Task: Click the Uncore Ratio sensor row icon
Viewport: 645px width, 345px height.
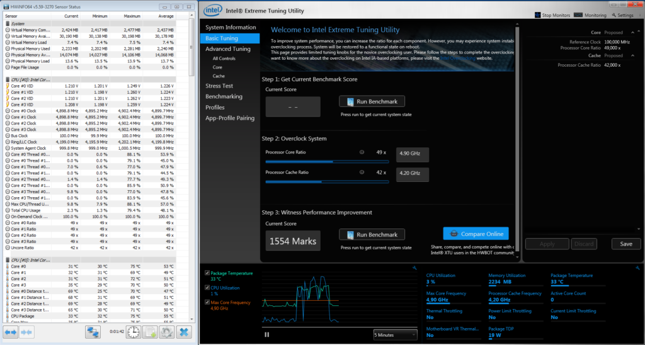Action: (x=8, y=247)
